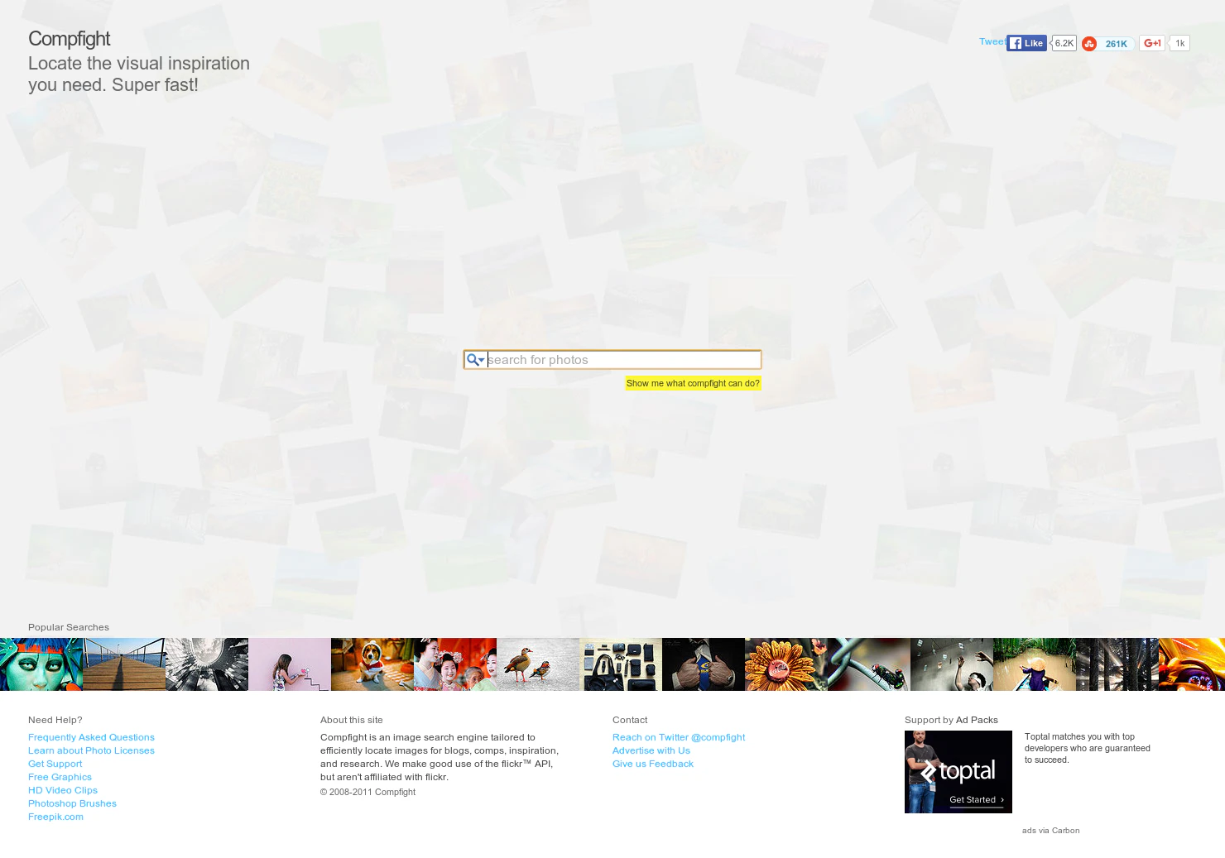This screenshot has height=858, width=1225.
Task: Click the Tweet button
Action: [x=992, y=42]
